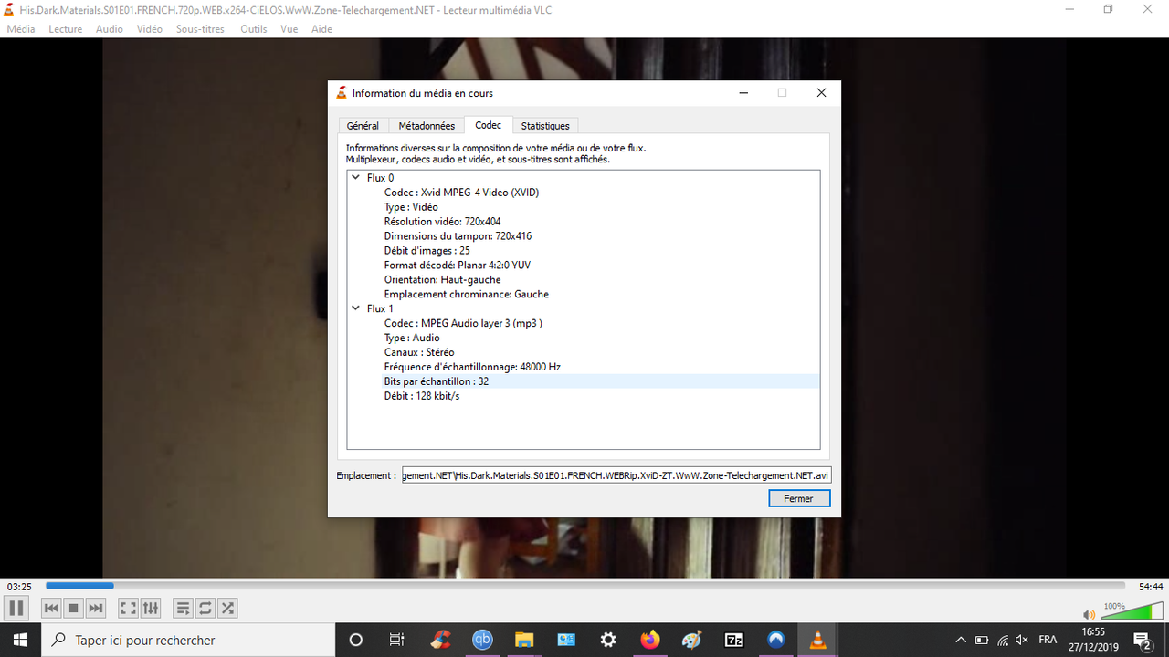The width and height of the screenshot is (1169, 657).
Task: Click the Emplacement file path field
Action: tap(616, 475)
